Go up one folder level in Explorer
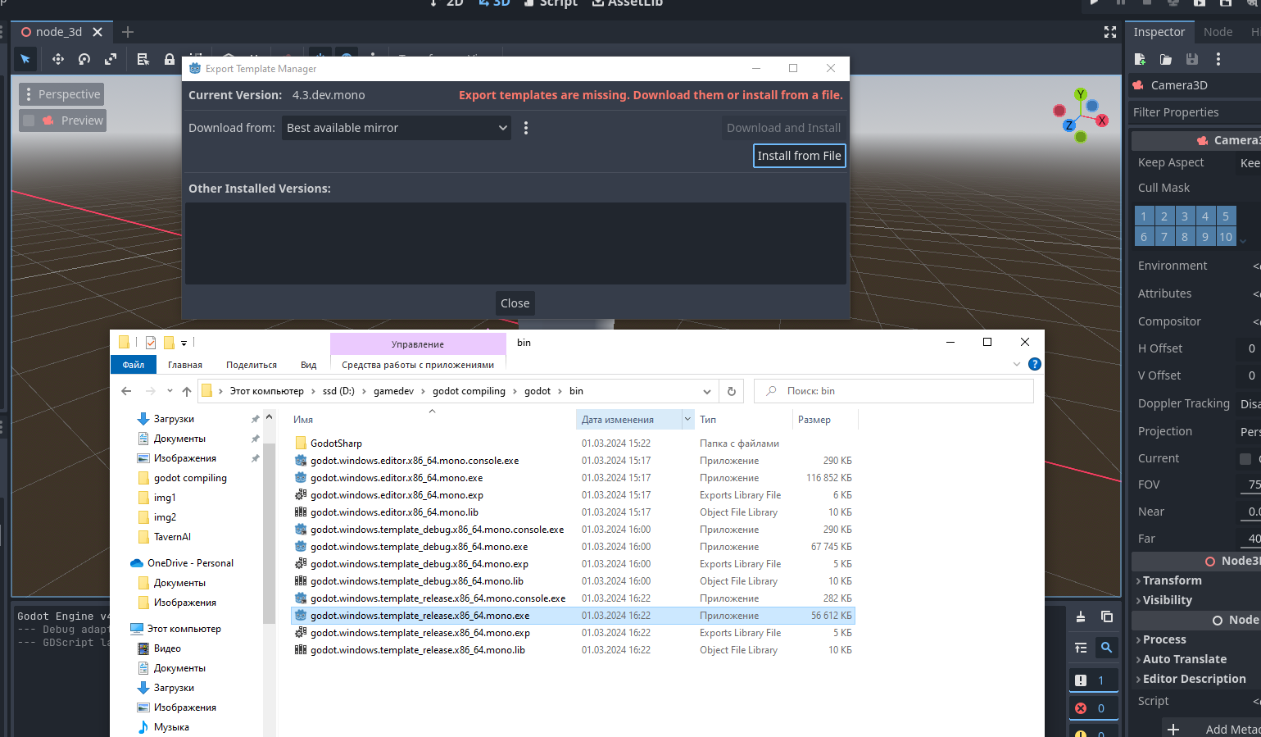The height and width of the screenshot is (737, 1261). (187, 391)
